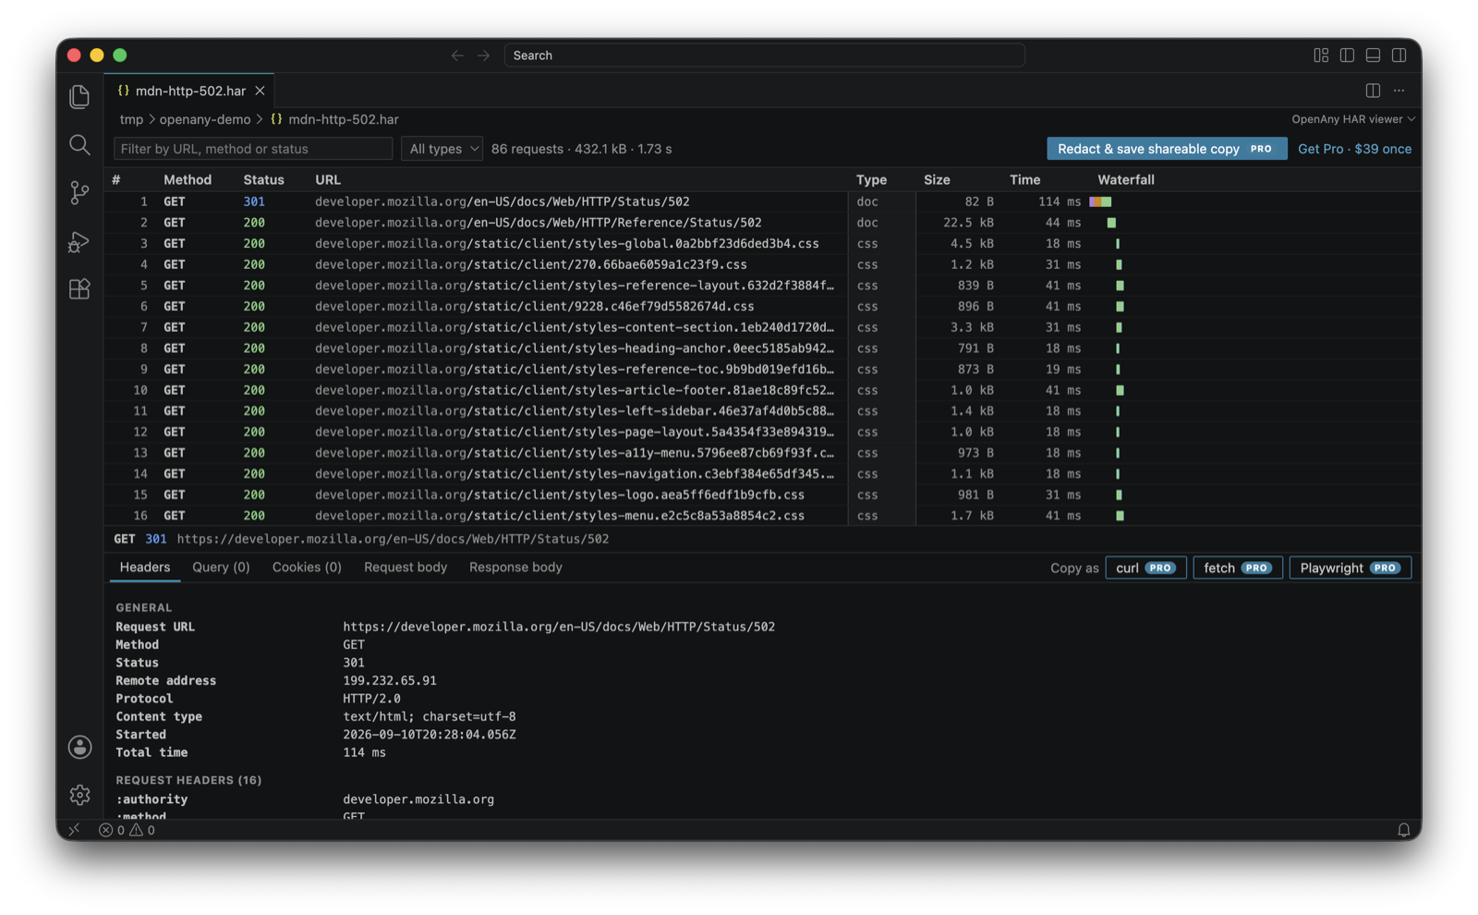
Task: Sort by the Status column header
Action: click(263, 179)
